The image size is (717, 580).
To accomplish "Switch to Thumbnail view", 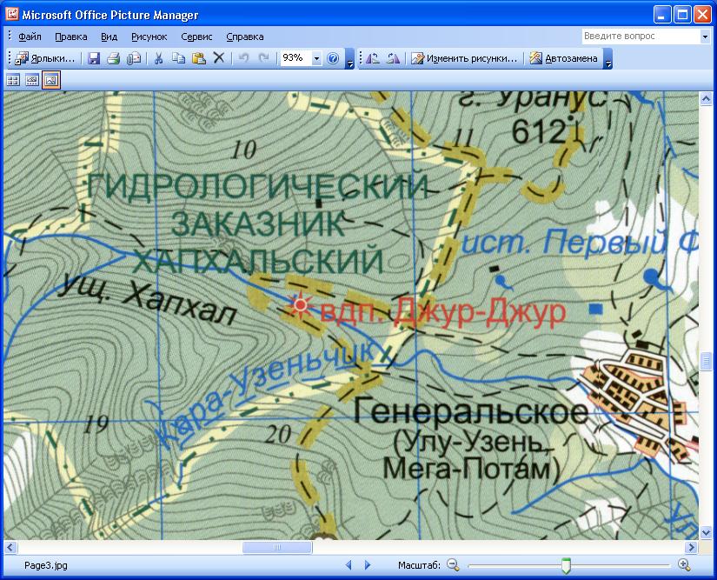I will (x=13, y=80).
